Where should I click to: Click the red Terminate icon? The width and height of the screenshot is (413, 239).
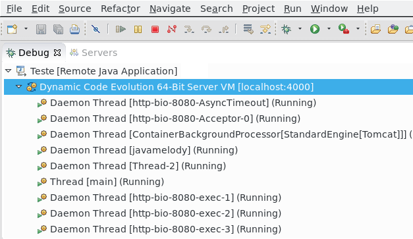tap(155, 29)
